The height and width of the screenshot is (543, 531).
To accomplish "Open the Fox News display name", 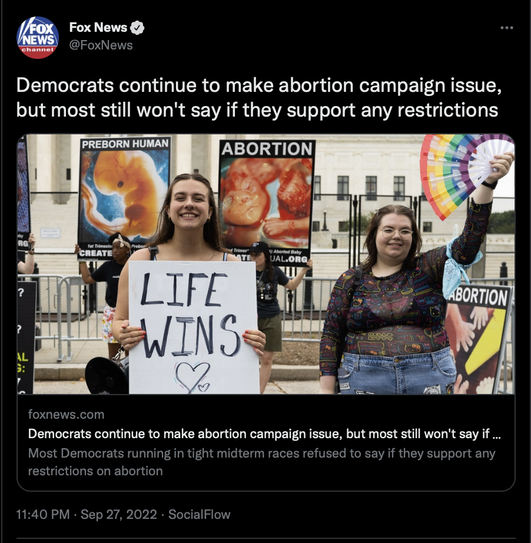I will [98, 27].
